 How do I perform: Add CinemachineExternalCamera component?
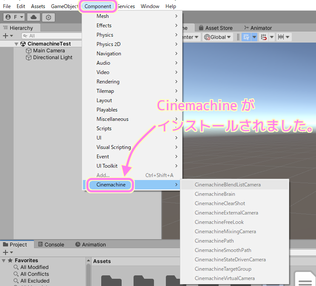click(x=235, y=213)
